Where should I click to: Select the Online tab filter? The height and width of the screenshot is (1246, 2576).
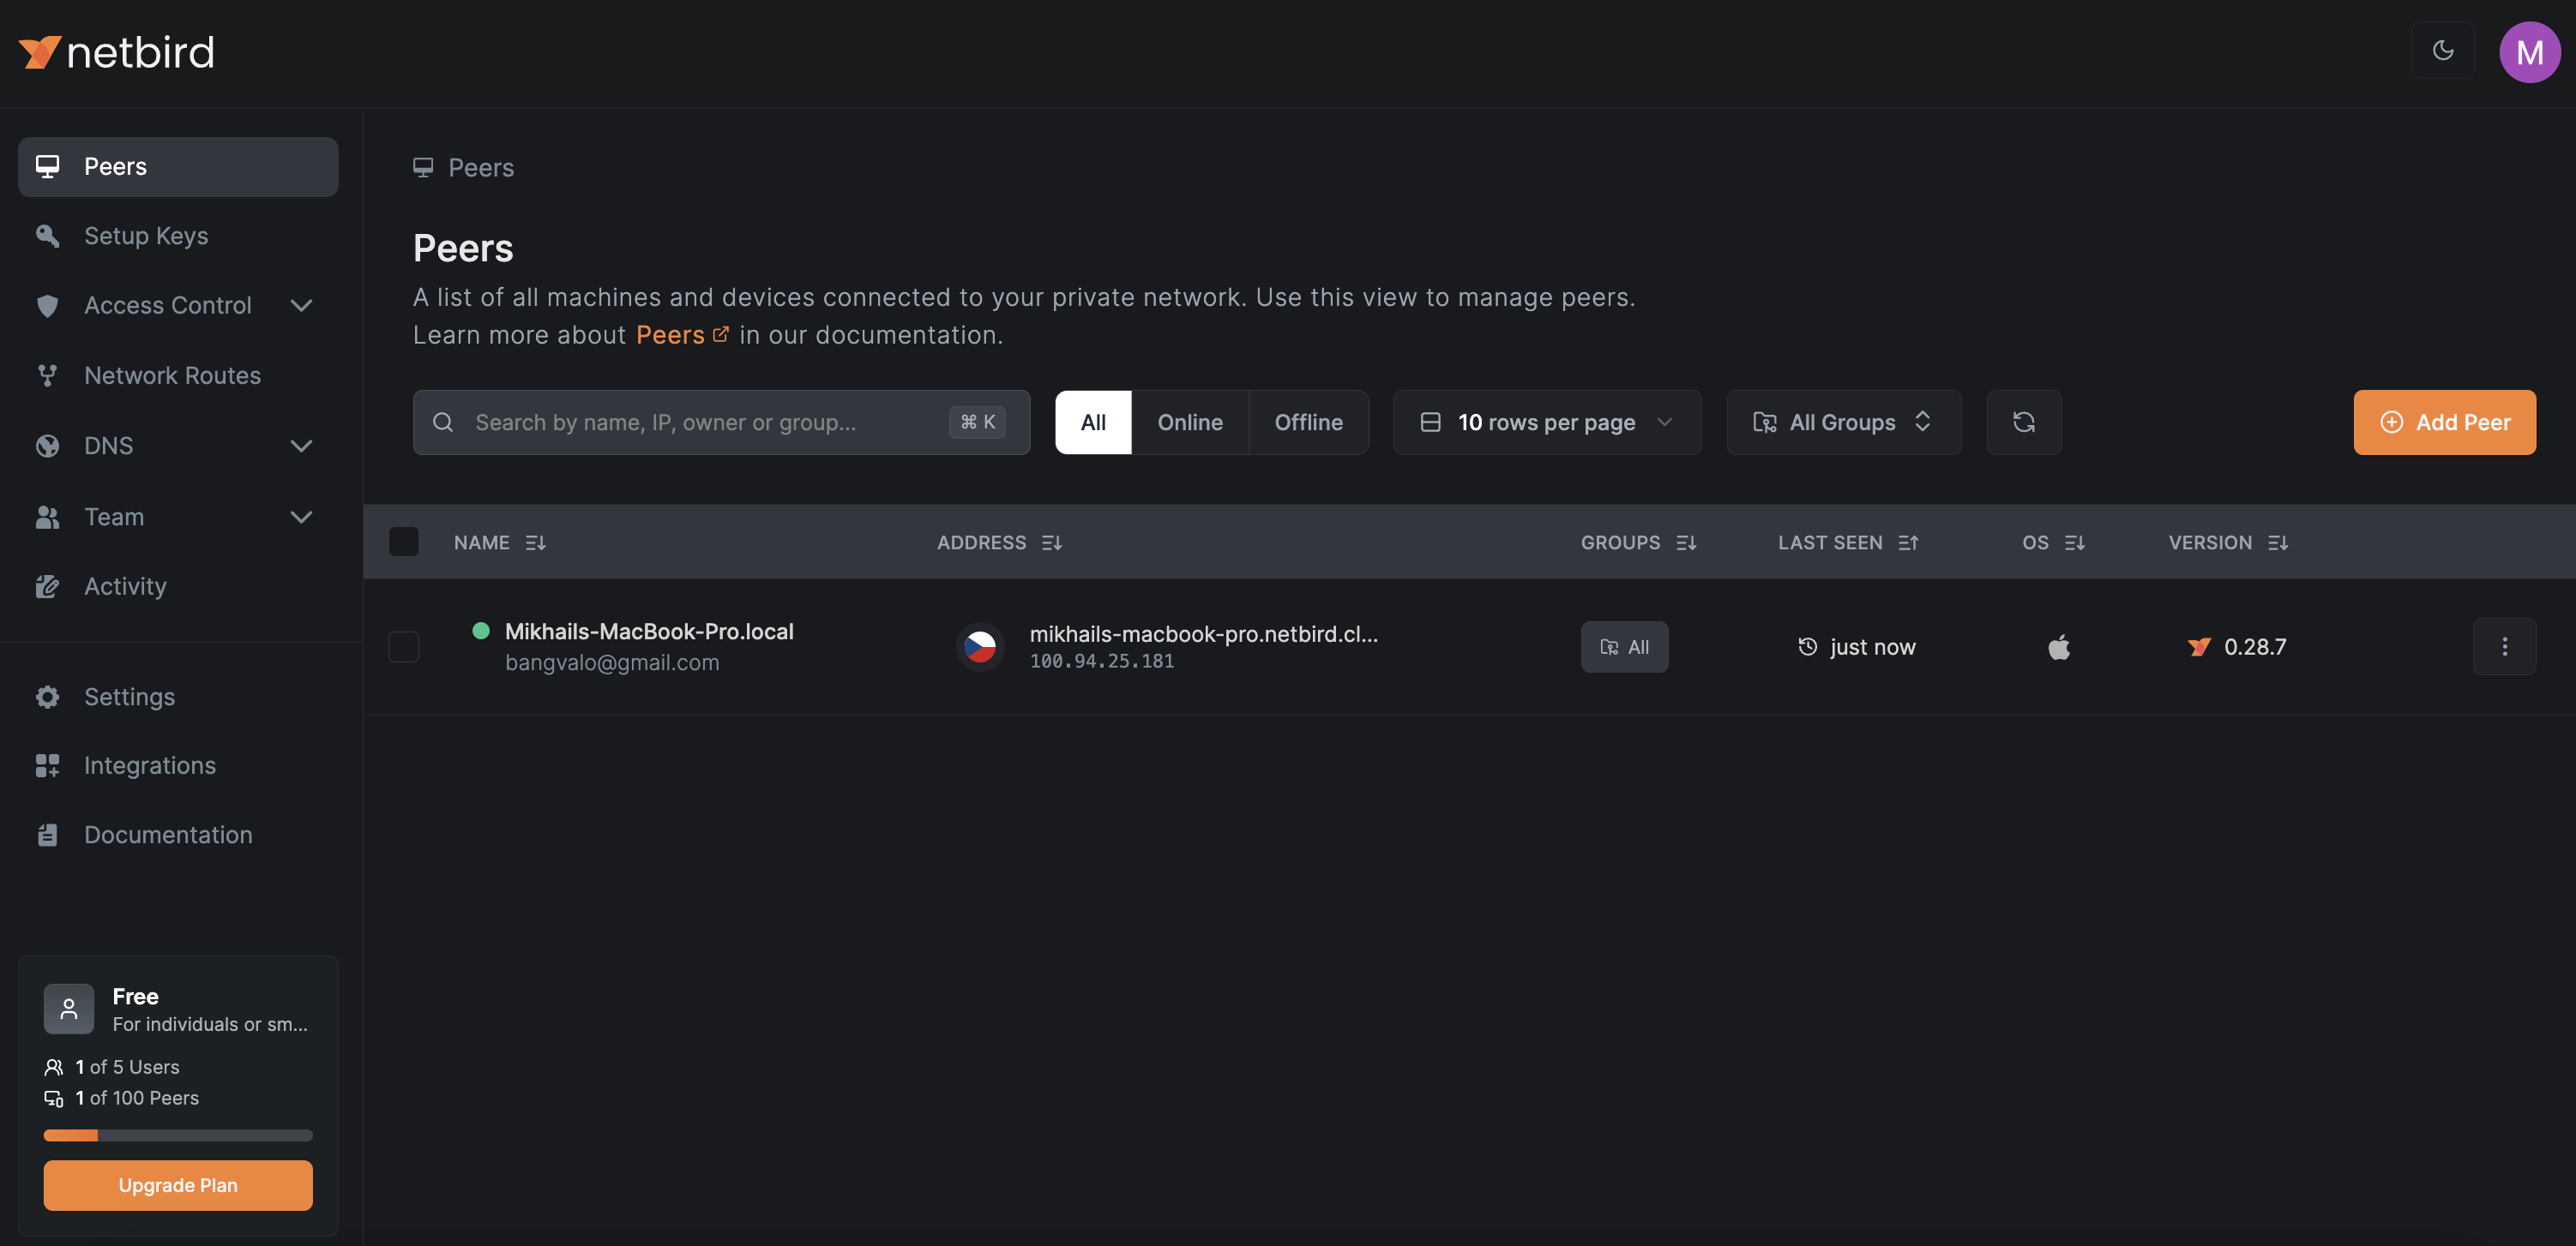pyautogui.click(x=1189, y=422)
